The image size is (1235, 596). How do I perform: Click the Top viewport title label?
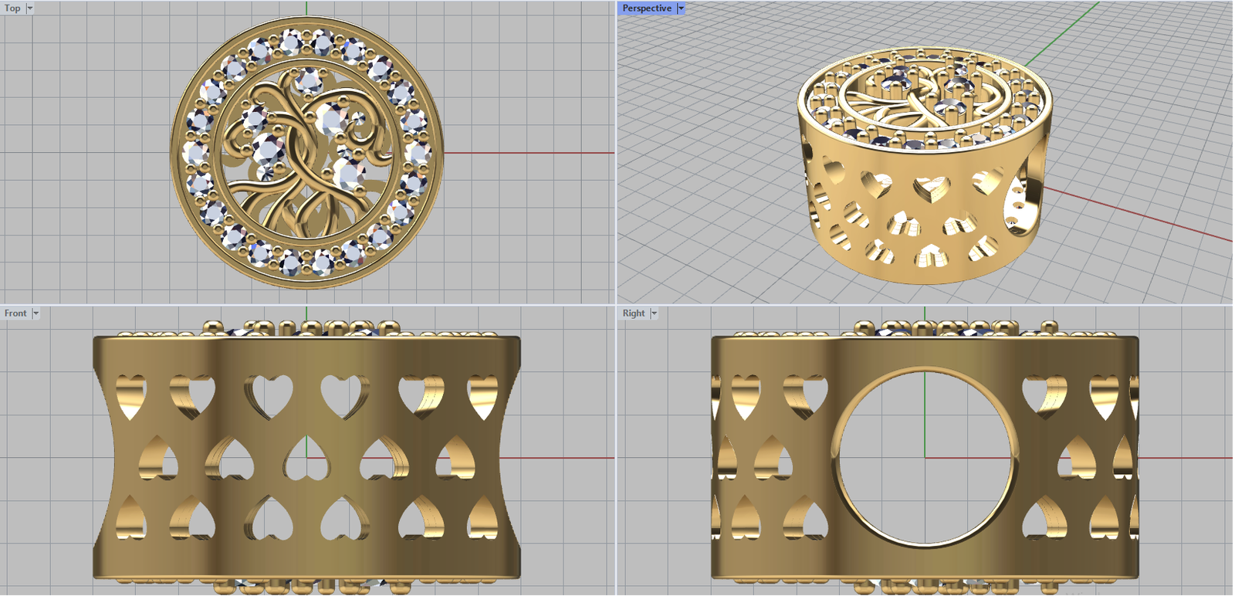coord(12,8)
